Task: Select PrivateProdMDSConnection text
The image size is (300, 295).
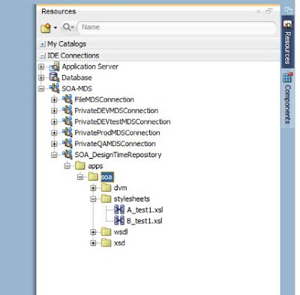Action: click(117, 133)
